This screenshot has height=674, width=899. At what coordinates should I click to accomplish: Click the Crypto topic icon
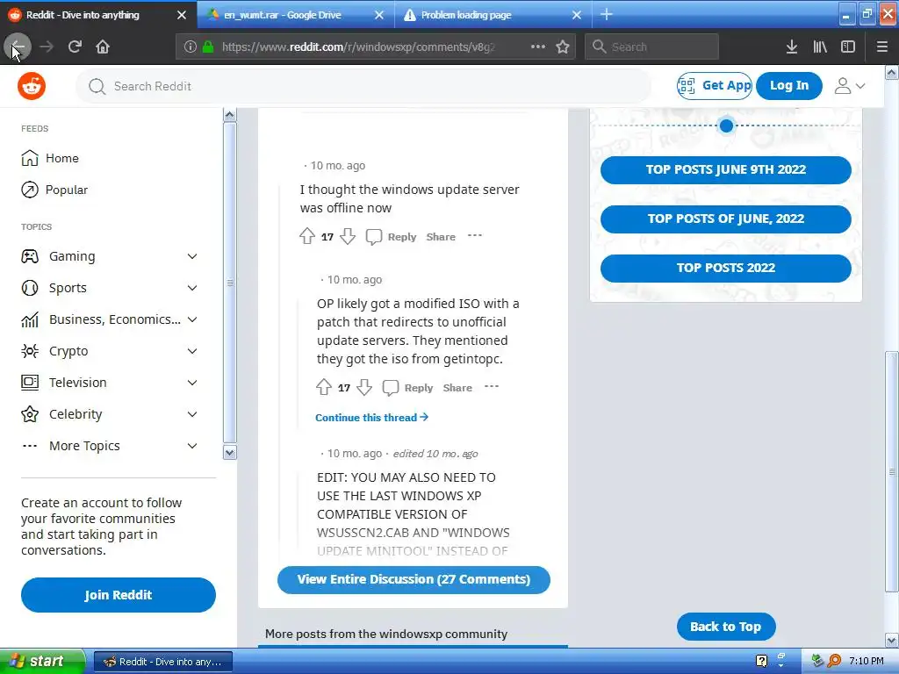pyautogui.click(x=30, y=351)
